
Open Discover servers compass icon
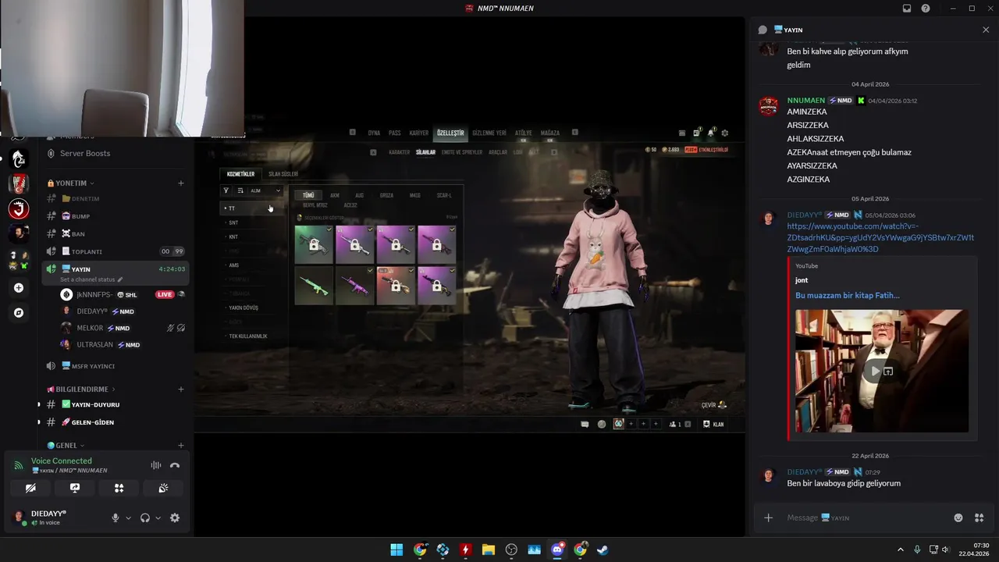point(19,313)
